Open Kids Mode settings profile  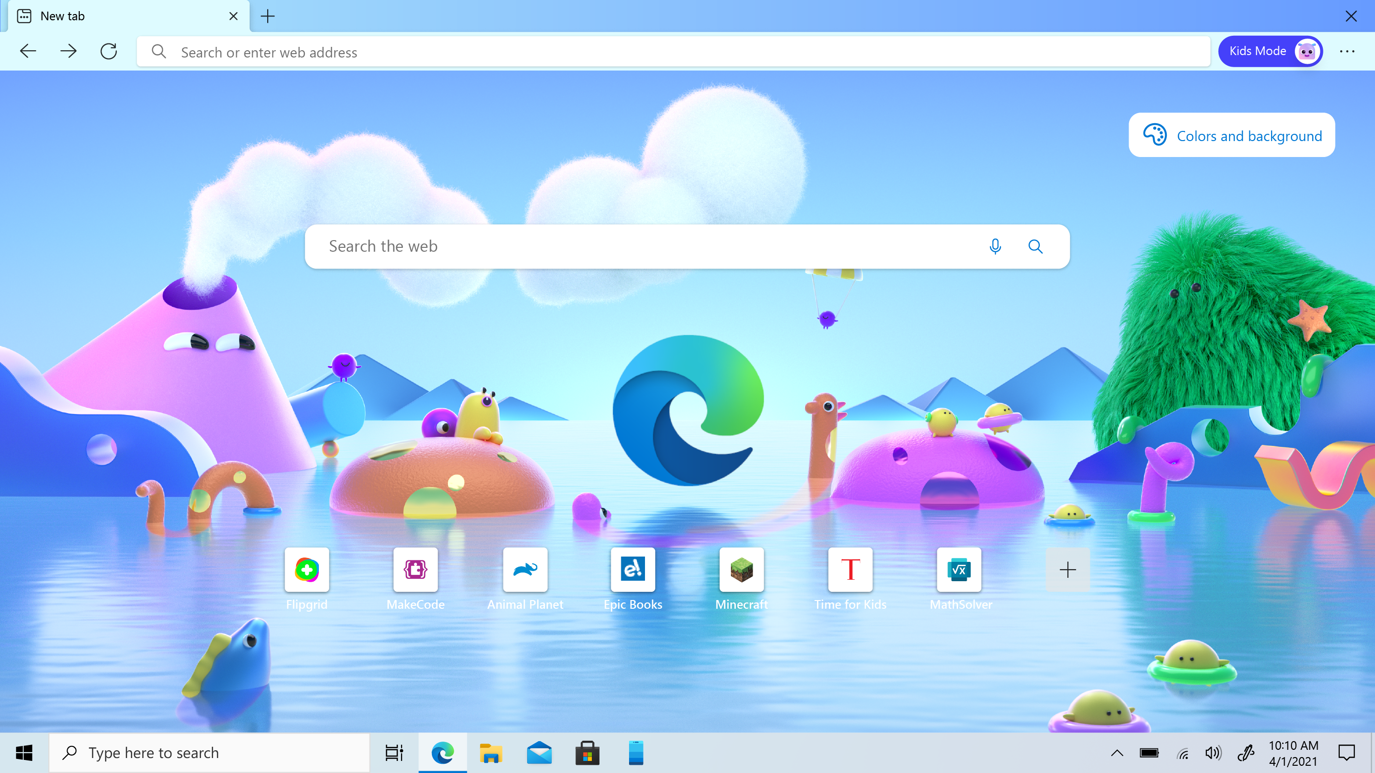pos(1307,51)
